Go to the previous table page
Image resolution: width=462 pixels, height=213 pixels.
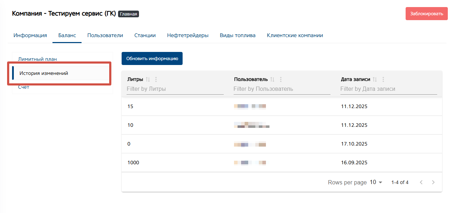pyautogui.click(x=421, y=182)
